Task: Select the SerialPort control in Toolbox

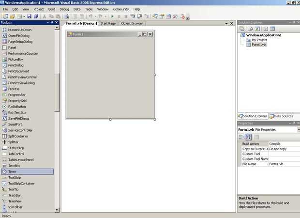Action: pos(15,125)
